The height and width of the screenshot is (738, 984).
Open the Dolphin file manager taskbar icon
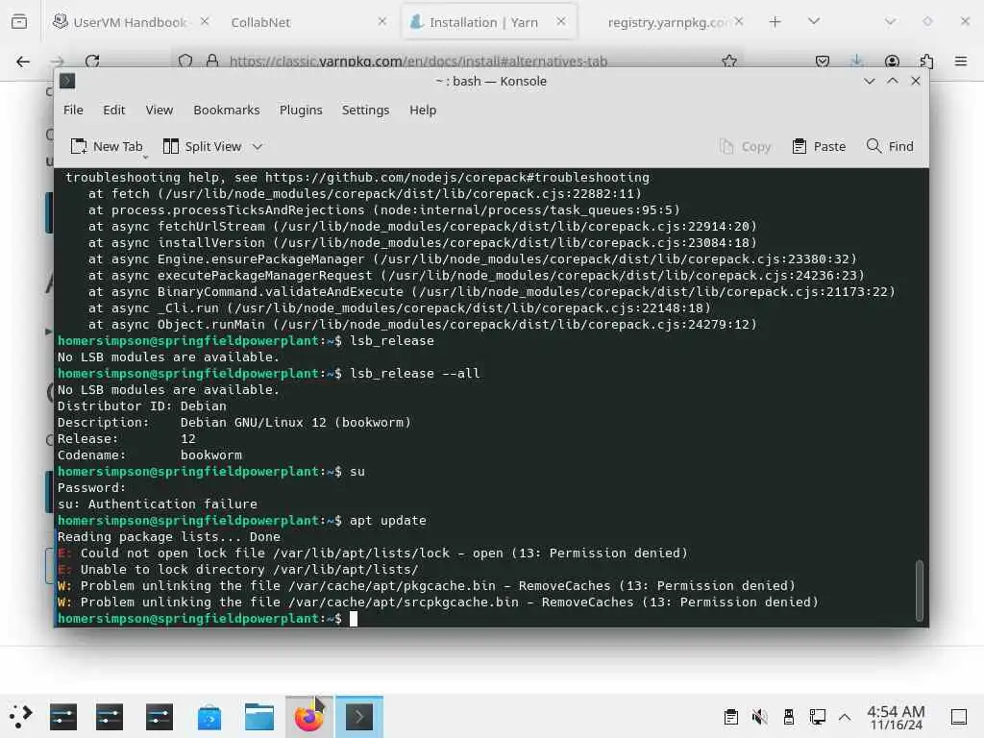pyautogui.click(x=259, y=717)
